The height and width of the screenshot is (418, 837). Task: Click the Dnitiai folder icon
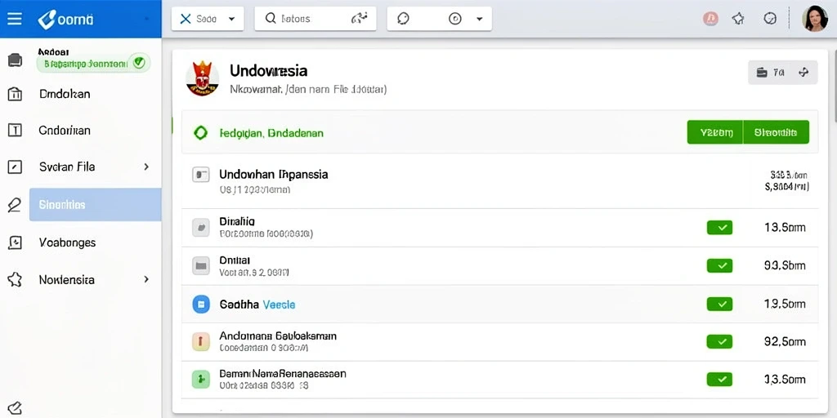point(201,265)
